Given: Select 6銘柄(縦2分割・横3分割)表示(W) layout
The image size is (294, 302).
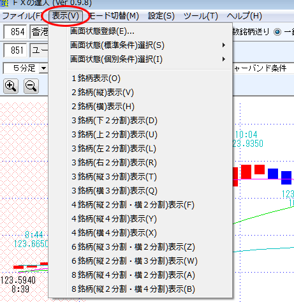Looking at the screenshot, I should coord(140,261).
